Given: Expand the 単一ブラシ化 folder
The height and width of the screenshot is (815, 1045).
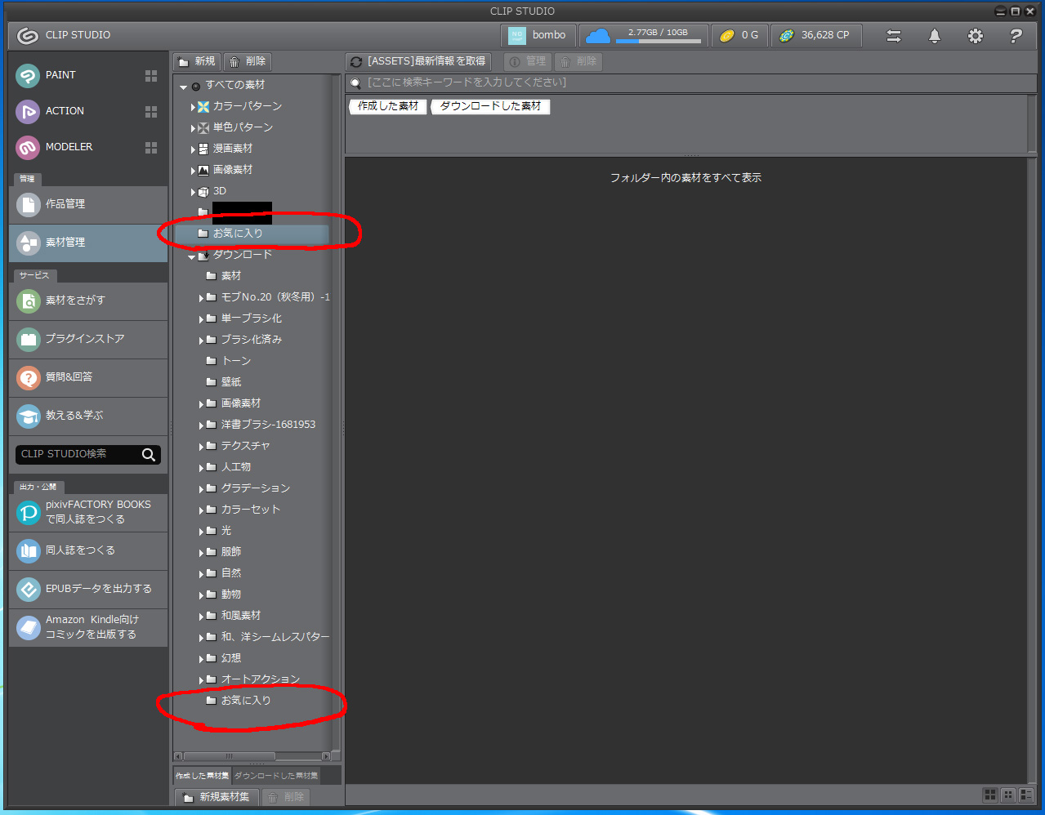Looking at the screenshot, I should pyautogui.click(x=201, y=319).
